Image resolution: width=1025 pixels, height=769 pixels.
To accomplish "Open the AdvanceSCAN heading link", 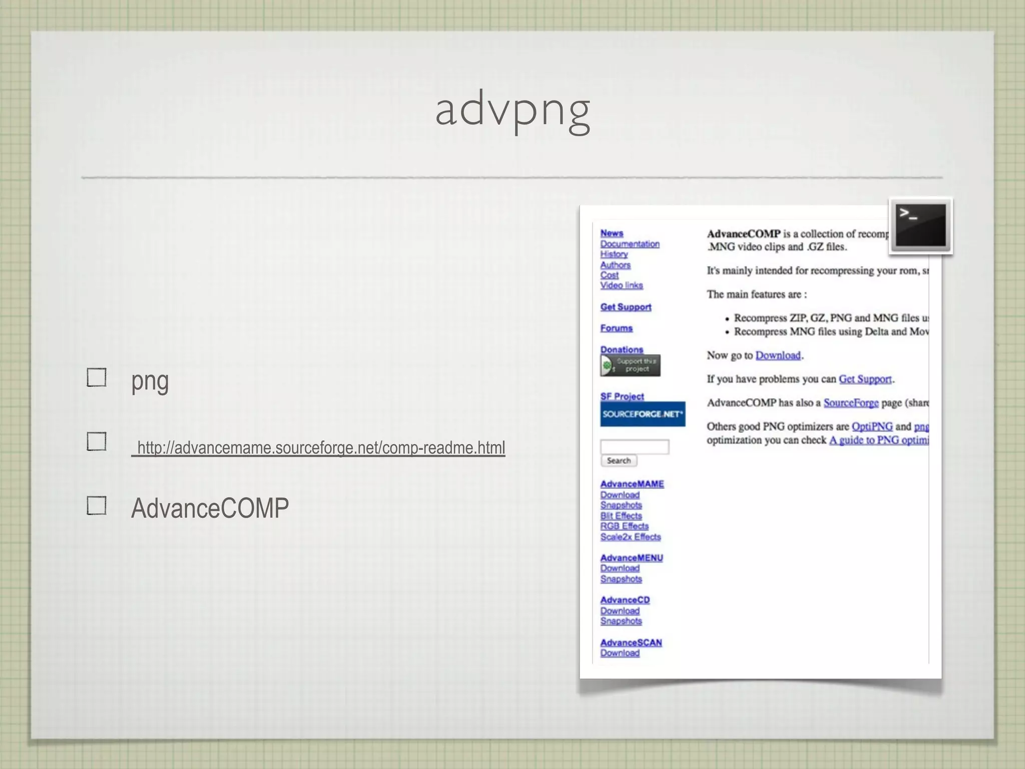I will click(x=631, y=642).
